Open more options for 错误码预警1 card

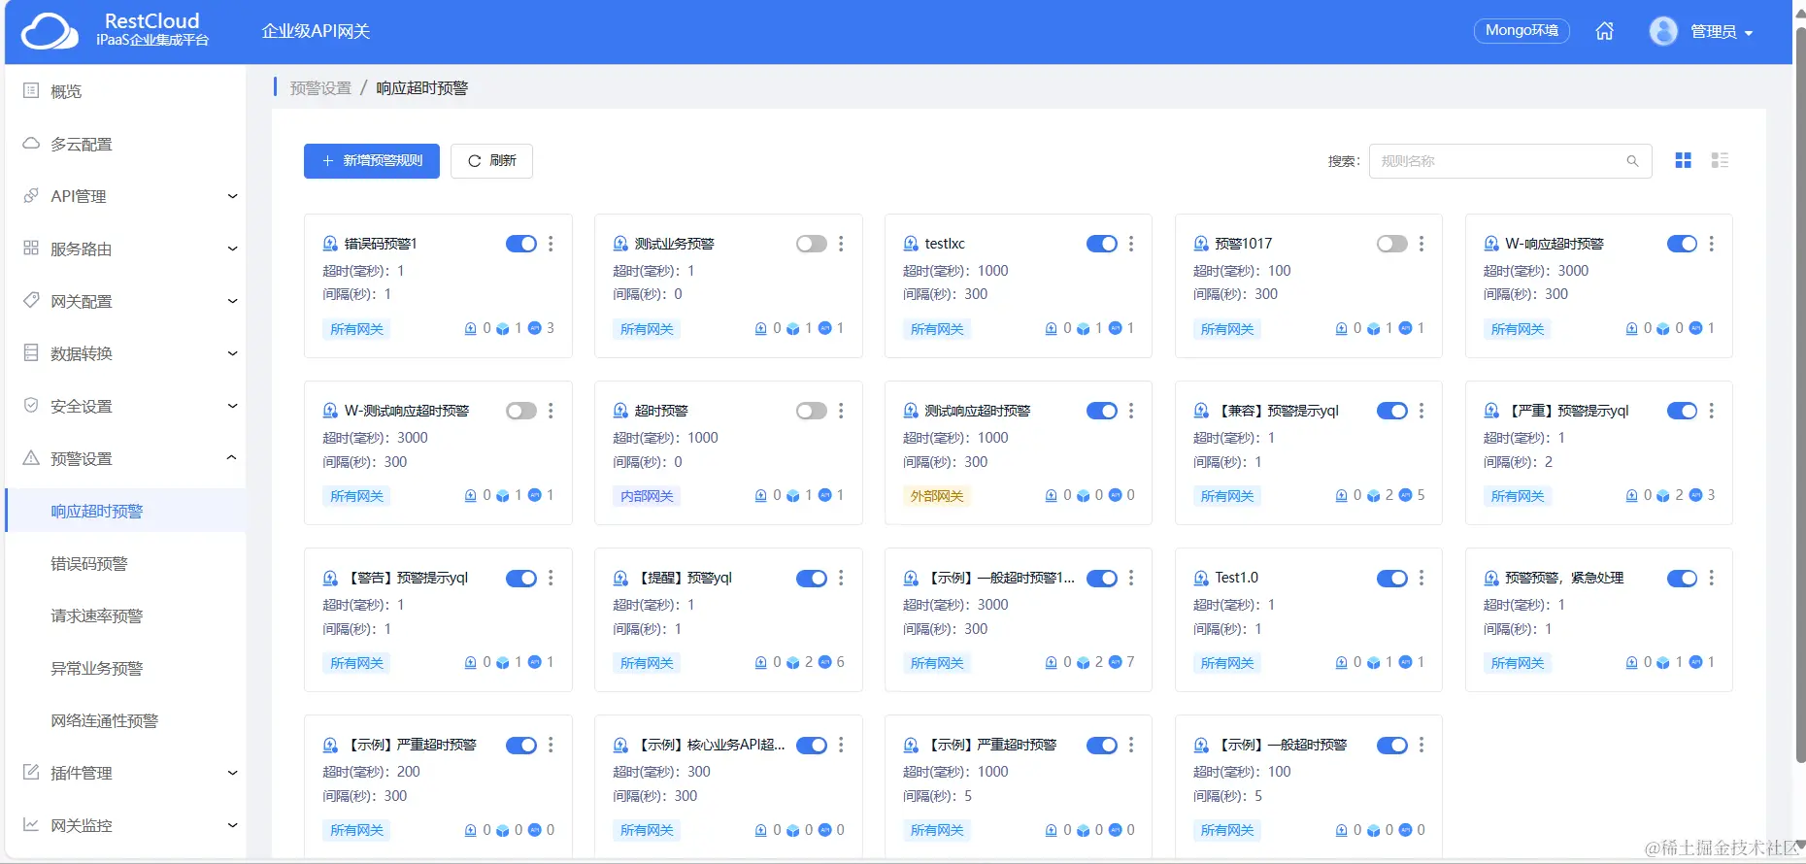pyautogui.click(x=551, y=244)
